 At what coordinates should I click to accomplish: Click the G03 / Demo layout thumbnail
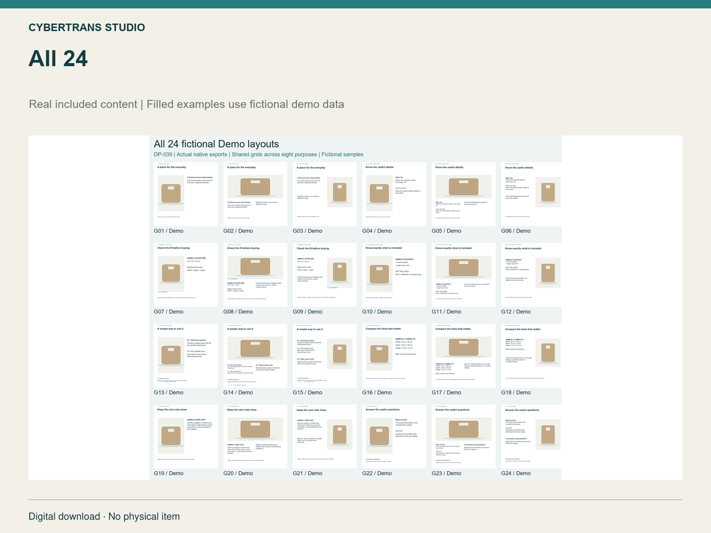[x=325, y=194]
